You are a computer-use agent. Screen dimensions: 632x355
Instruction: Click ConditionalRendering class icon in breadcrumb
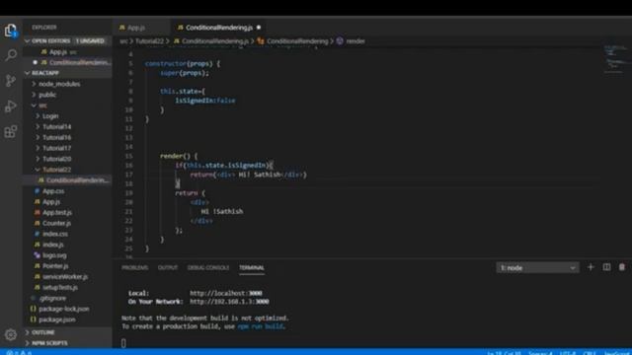(261, 41)
